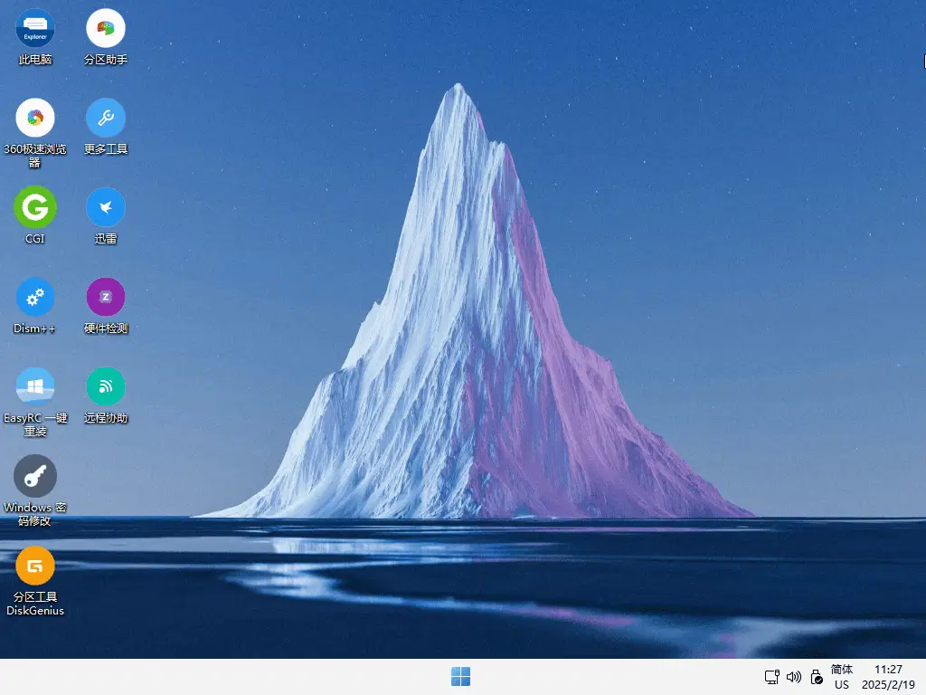The height and width of the screenshot is (695, 926).
Task: Click the small widget at the screen's top-right corner
Action: (922, 62)
